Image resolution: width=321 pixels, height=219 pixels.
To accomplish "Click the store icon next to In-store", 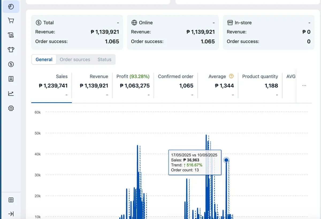I will click(x=230, y=23).
